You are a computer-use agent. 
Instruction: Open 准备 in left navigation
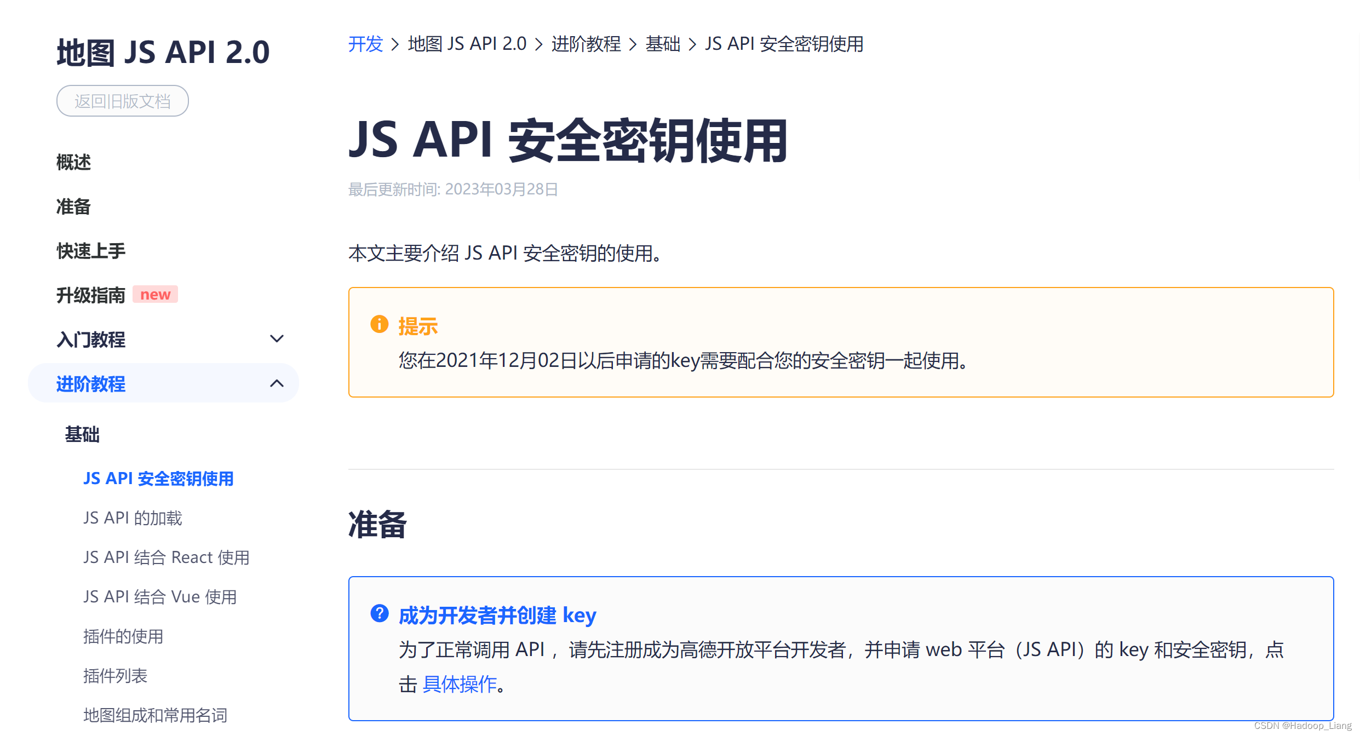[73, 206]
